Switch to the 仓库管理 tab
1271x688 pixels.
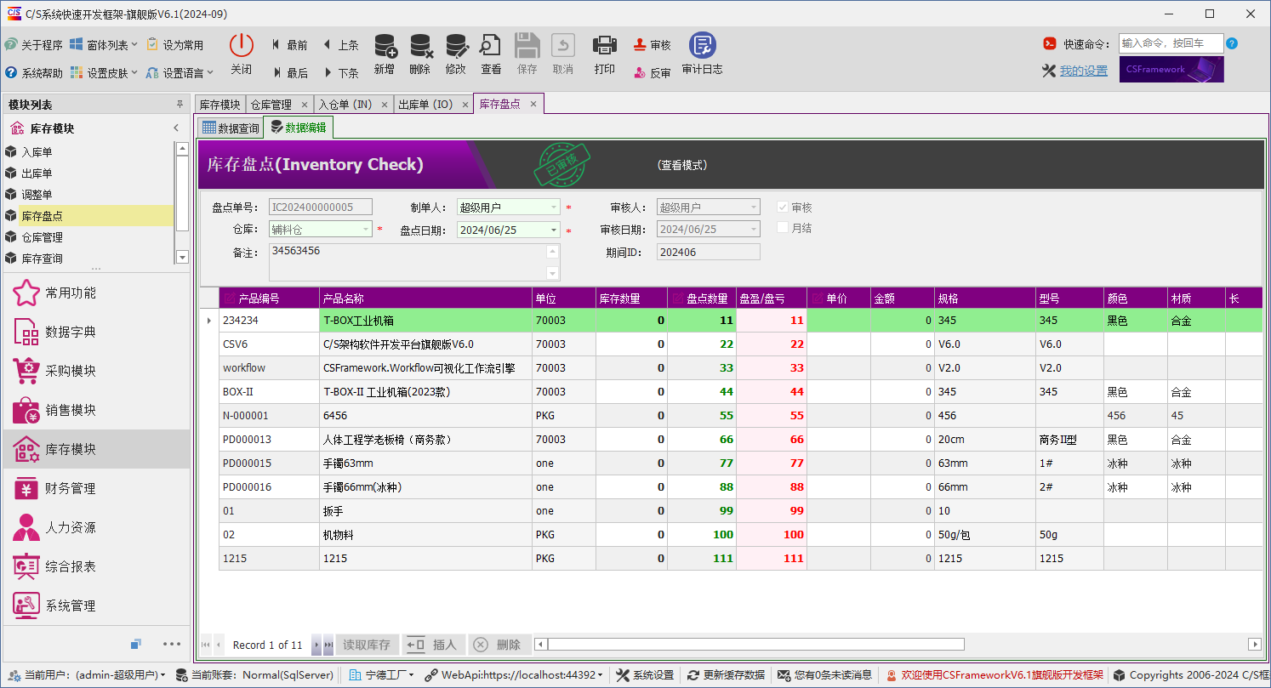279,105
